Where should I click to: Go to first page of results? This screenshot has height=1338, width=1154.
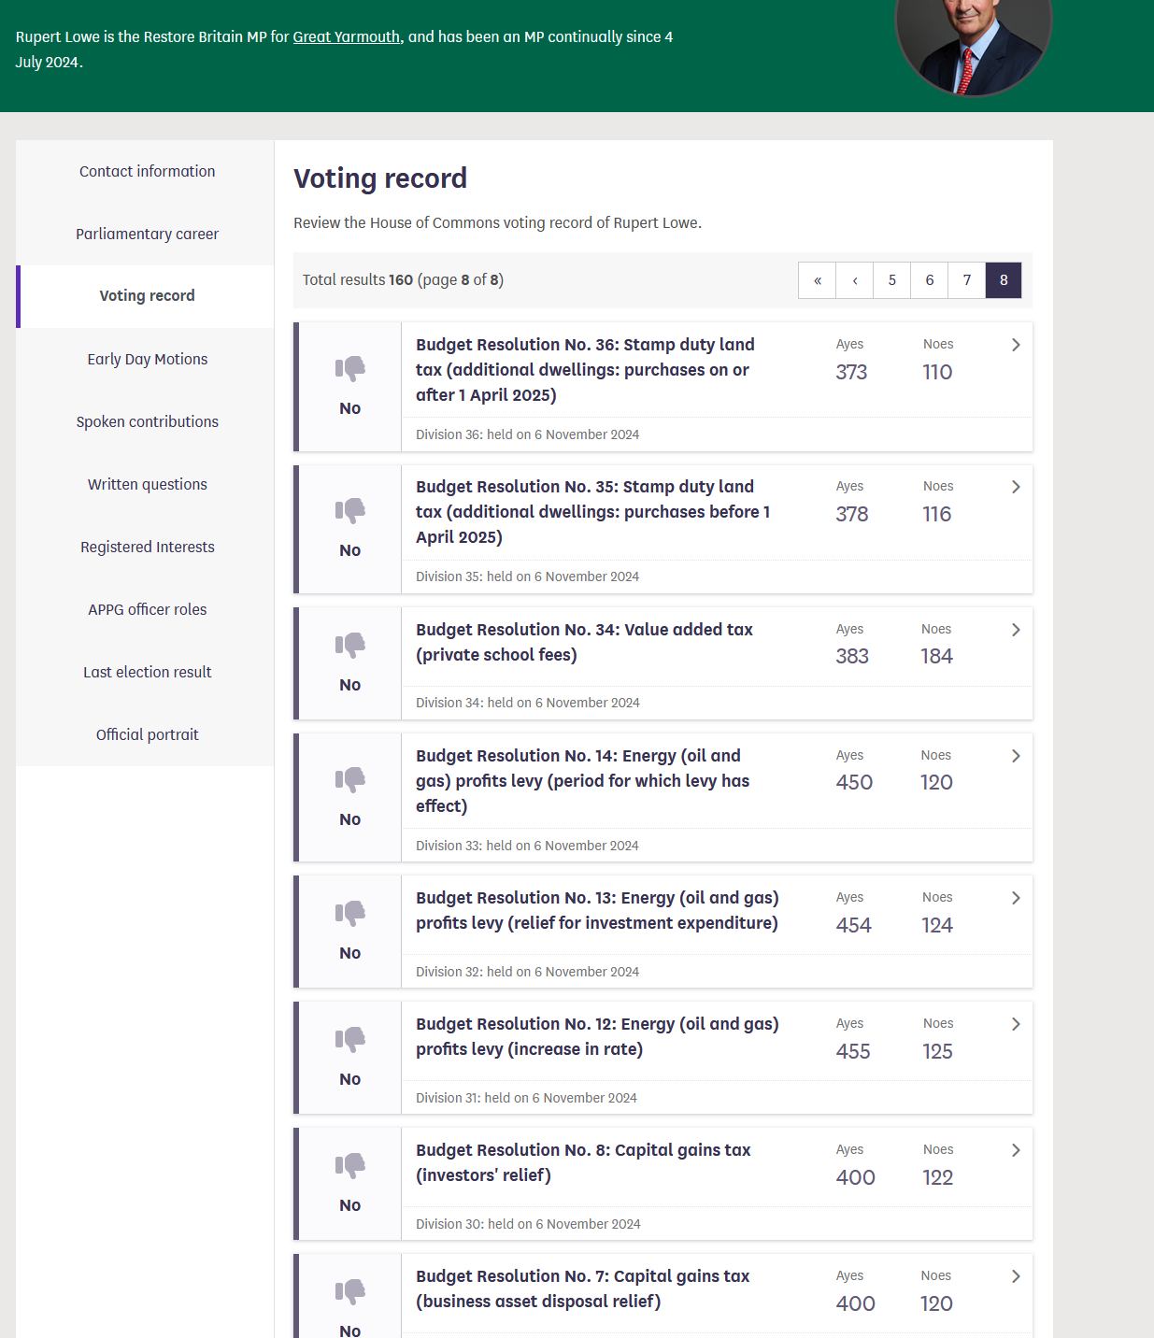coord(818,280)
